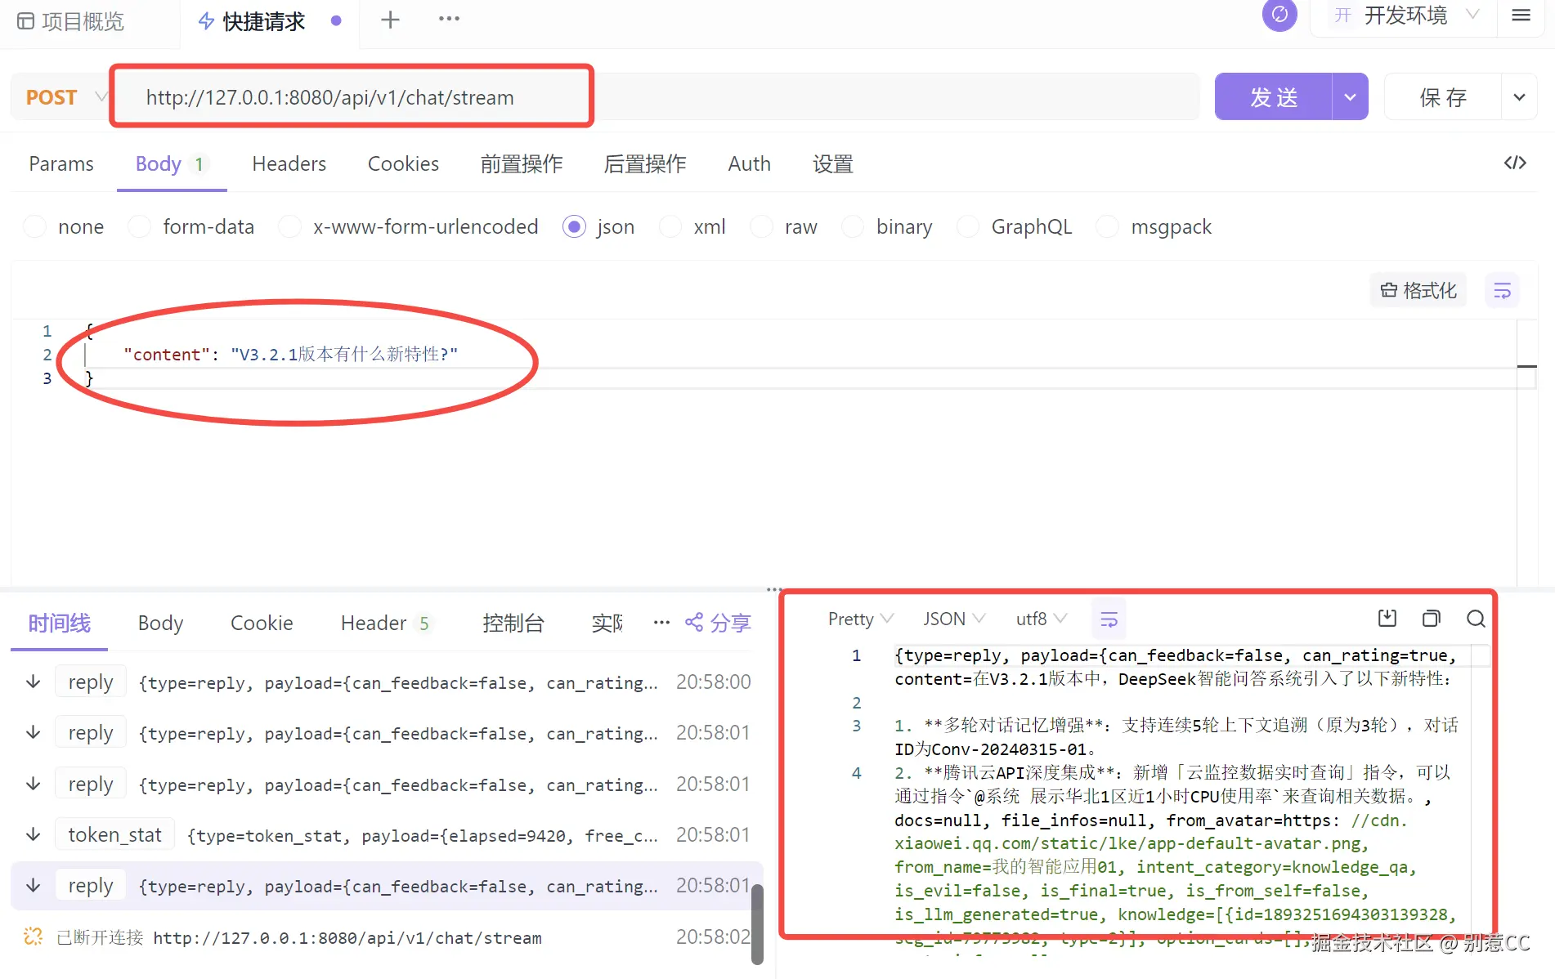Switch to the response Header tab
This screenshot has width=1555, height=979.
click(x=385, y=623)
